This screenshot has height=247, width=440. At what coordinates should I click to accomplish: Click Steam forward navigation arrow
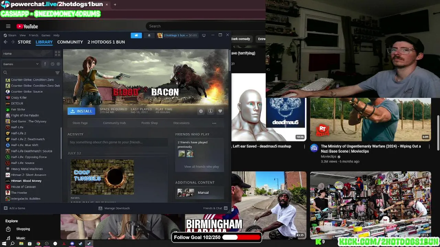(x=13, y=42)
